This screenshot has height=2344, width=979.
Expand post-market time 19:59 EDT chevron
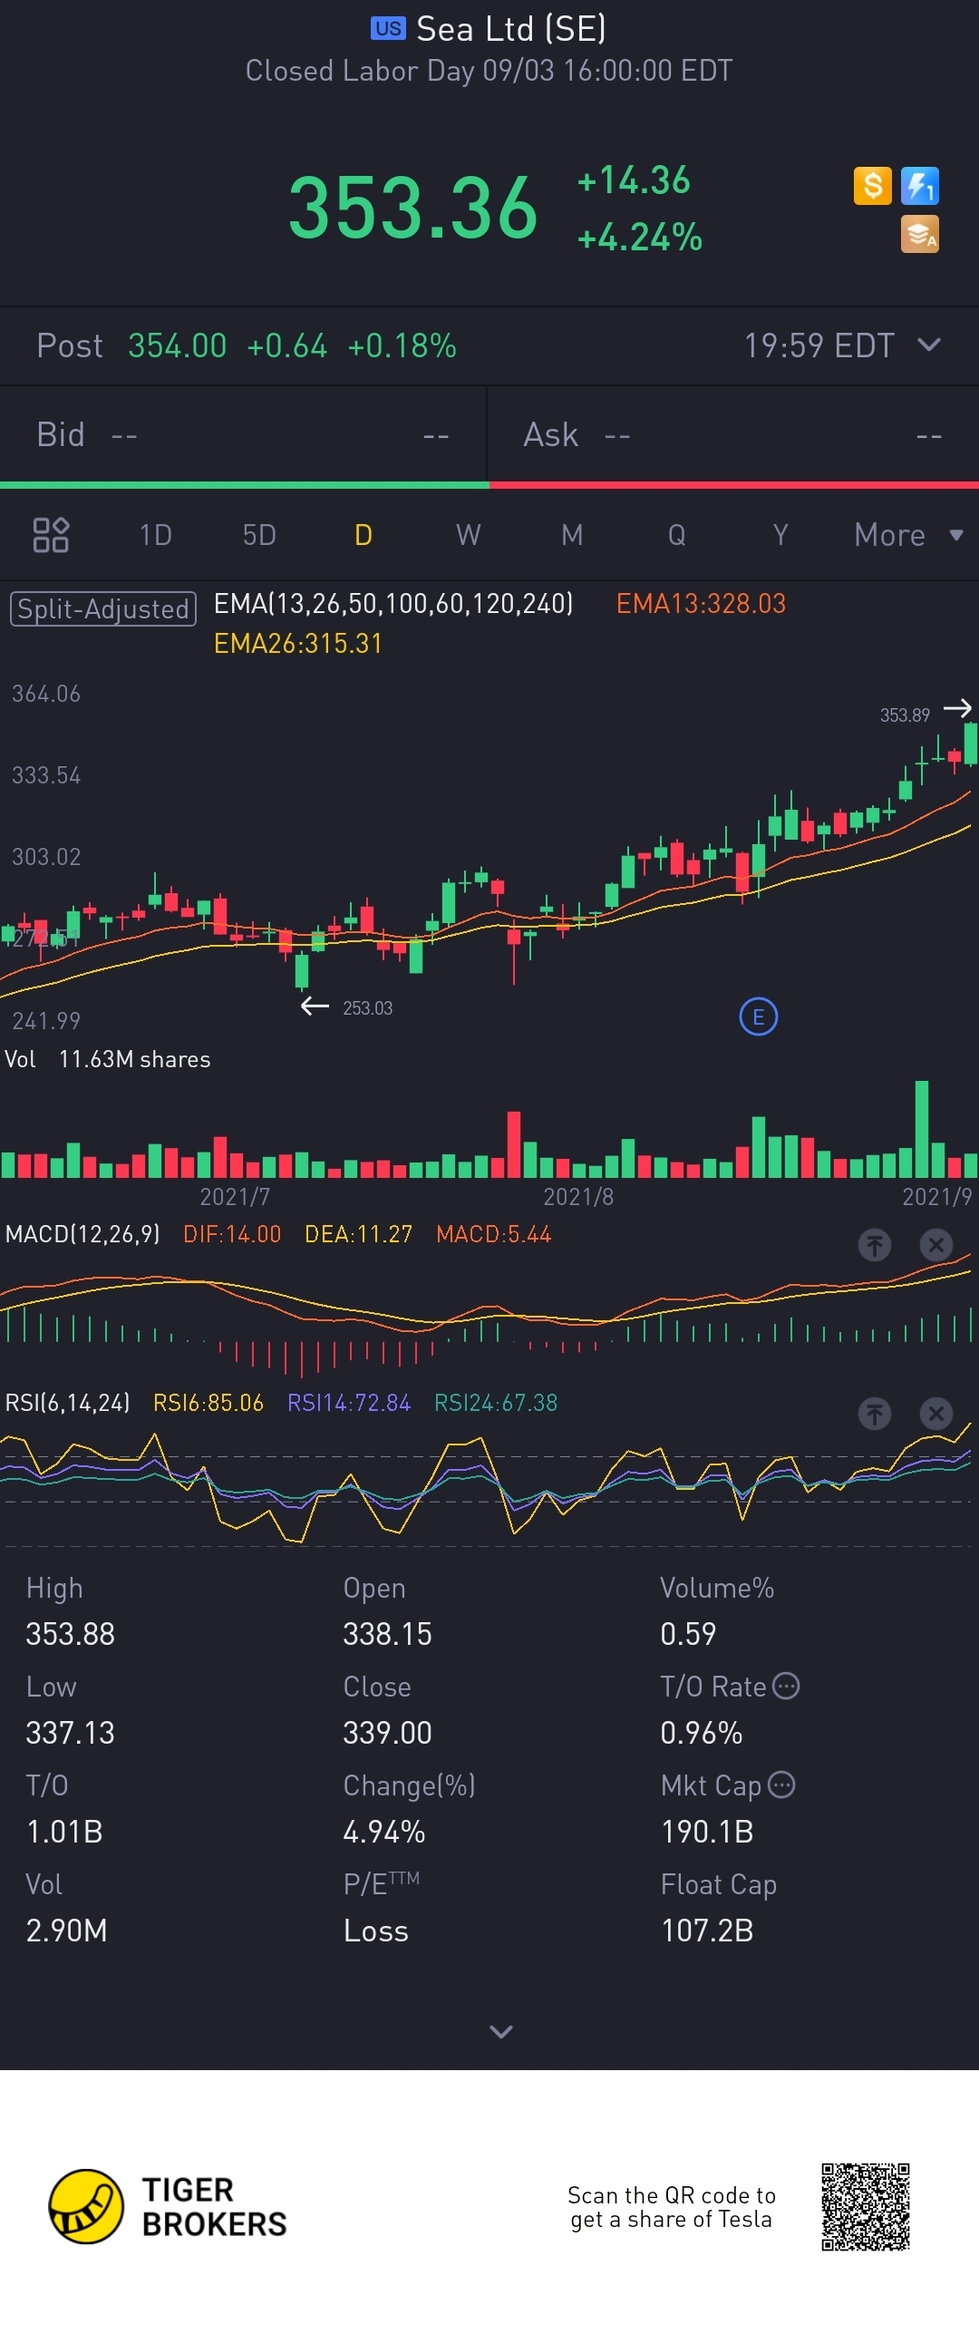[x=929, y=345]
